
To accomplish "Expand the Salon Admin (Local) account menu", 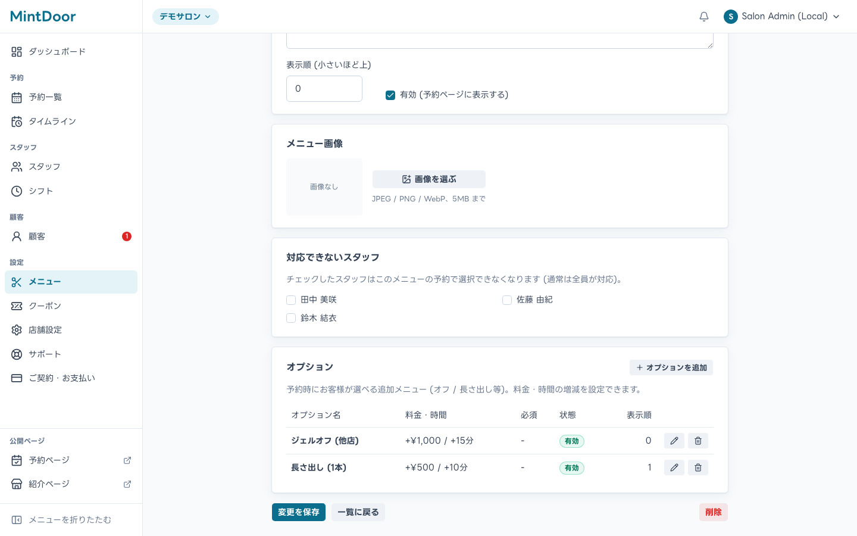I will coord(783,17).
